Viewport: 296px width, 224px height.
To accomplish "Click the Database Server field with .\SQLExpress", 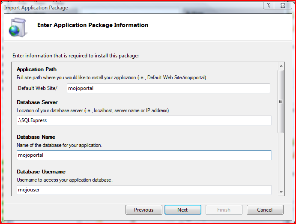I will pos(144,120).
